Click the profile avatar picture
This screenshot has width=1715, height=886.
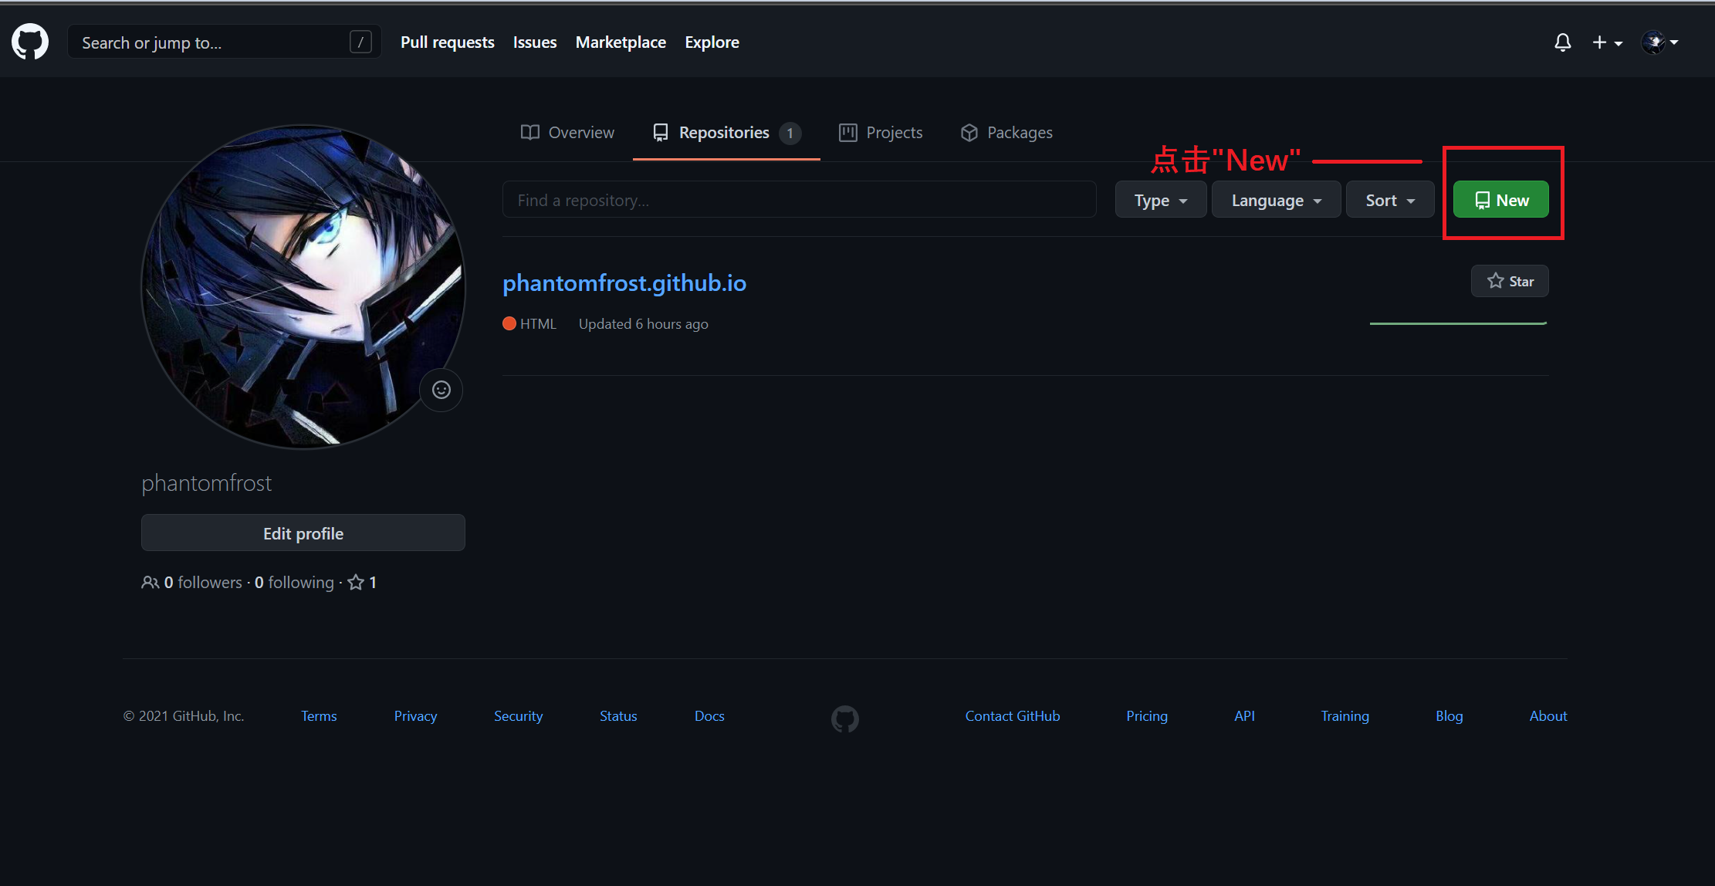pos(303,286)
